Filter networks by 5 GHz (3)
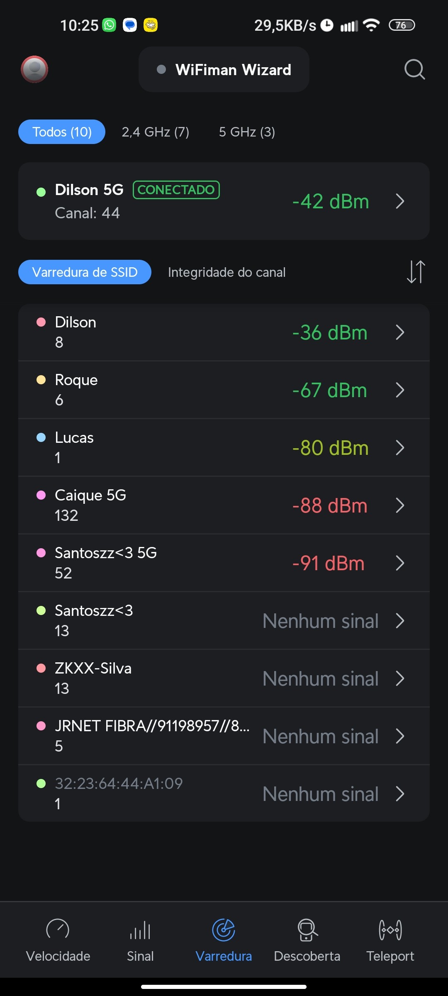The height and width of the screenshot is (996, 448). click(x=247, y=132)
